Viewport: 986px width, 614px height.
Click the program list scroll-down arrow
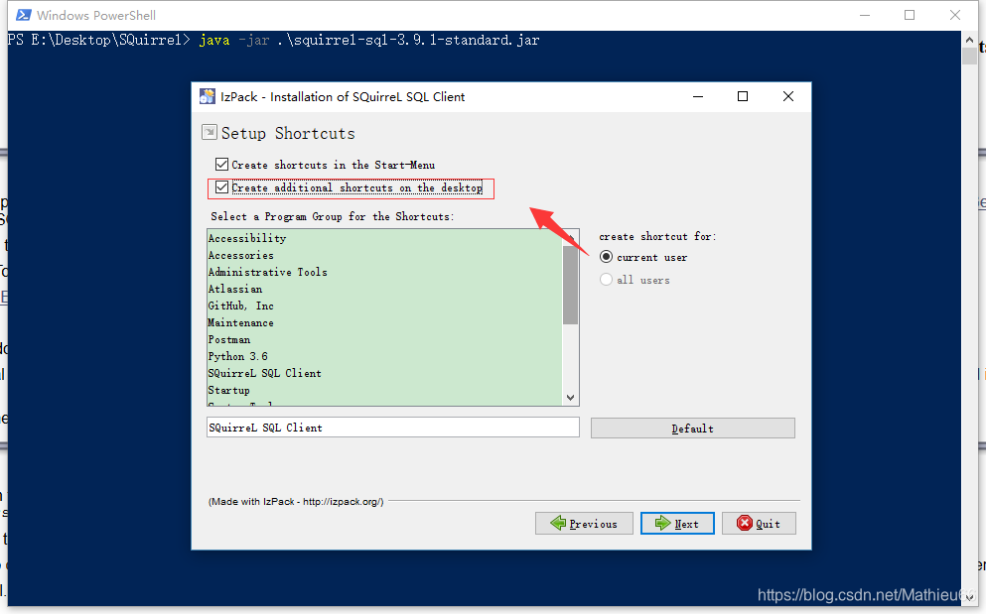(x=570, y=397)
